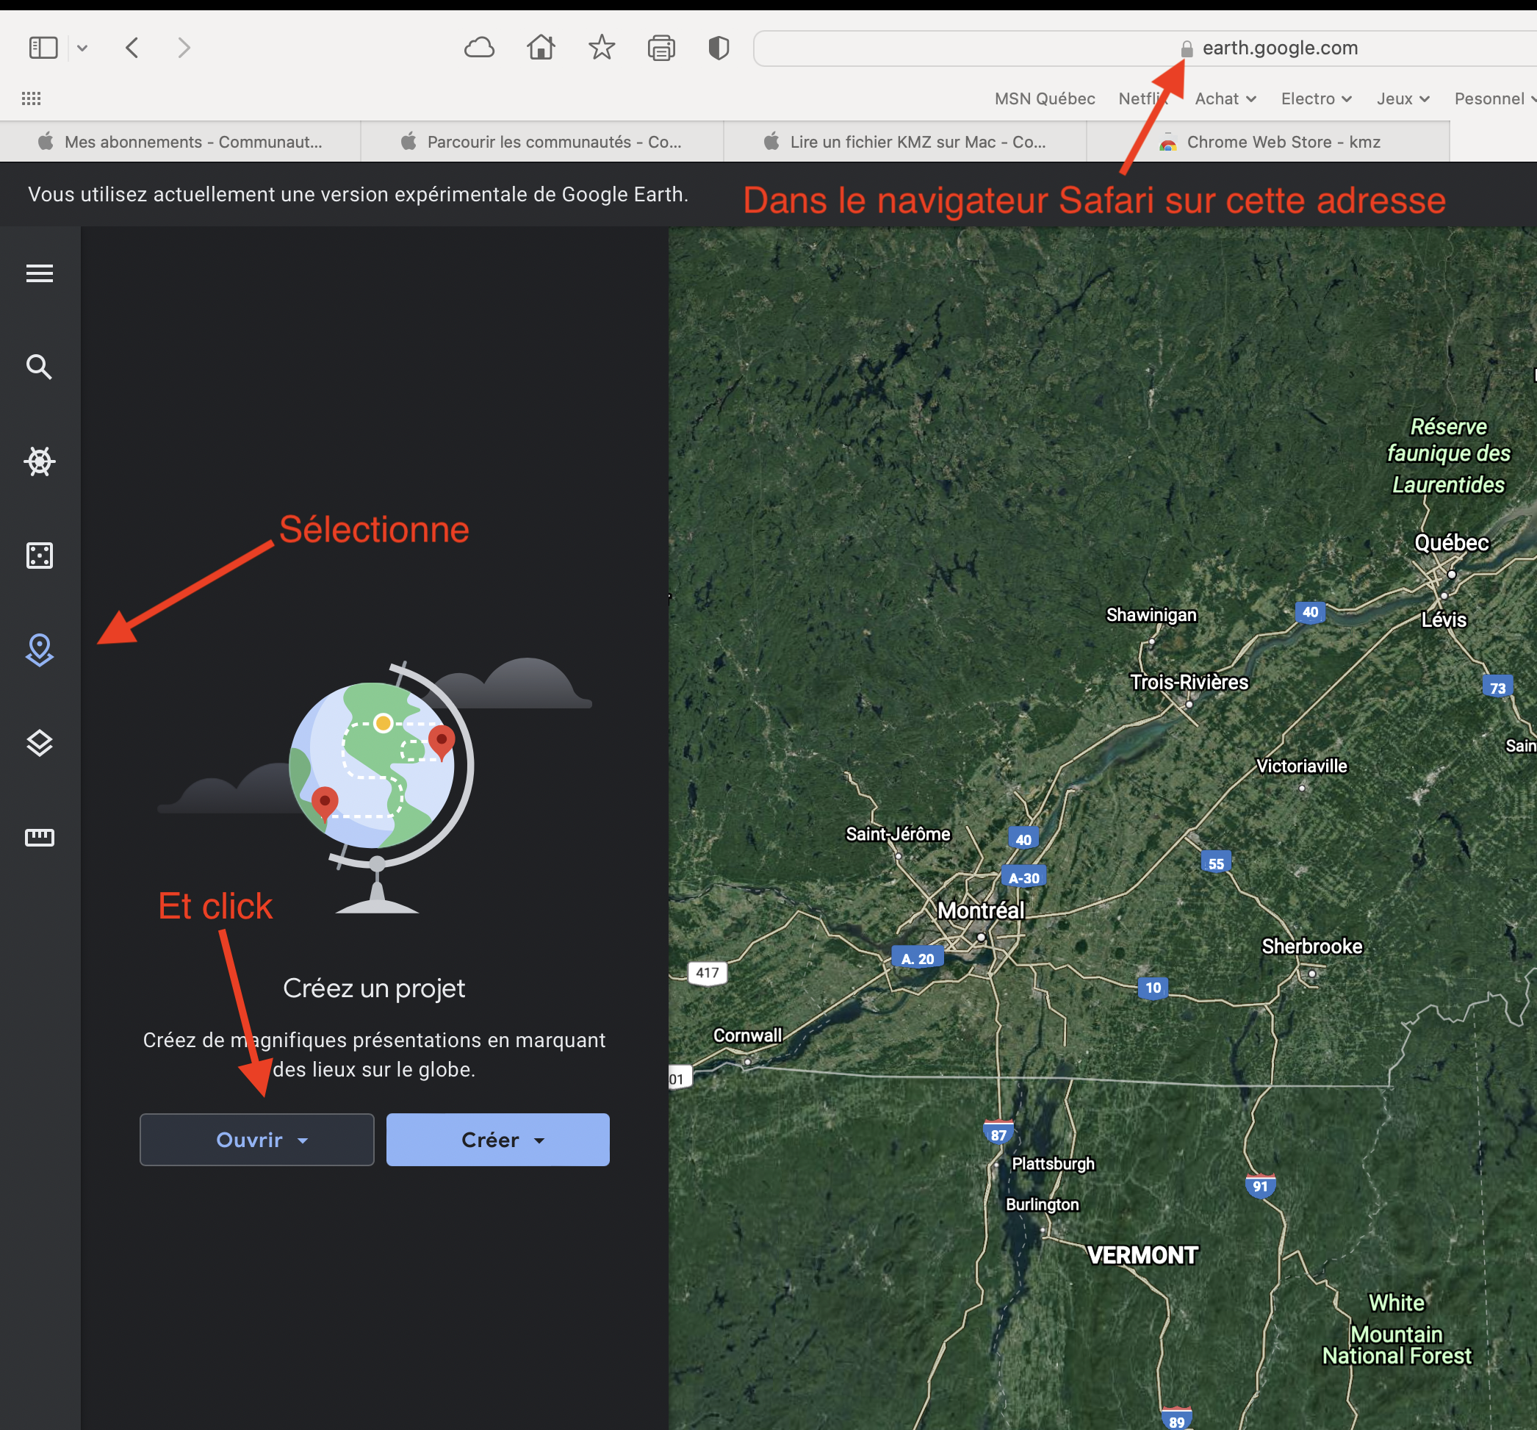Screen dimensions: 1537x1430
Task: Click Safari home page icon
Action: 541,48
